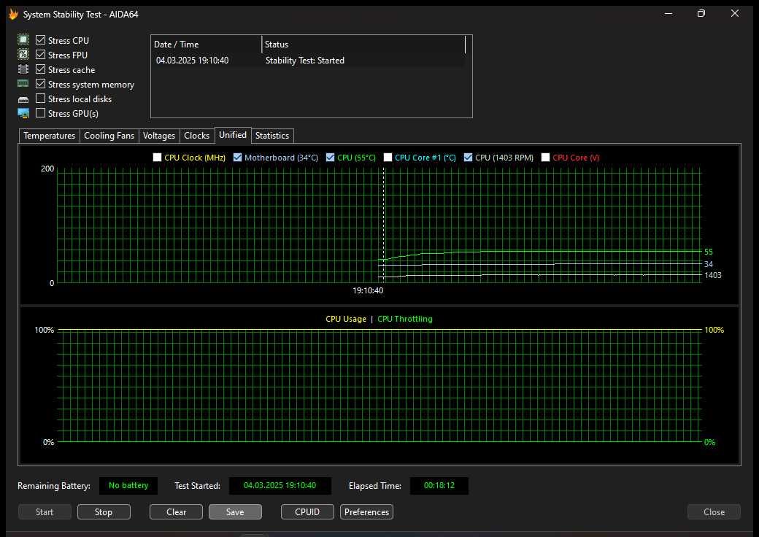Click the CPU Throttling legend label

pos(404,319)
